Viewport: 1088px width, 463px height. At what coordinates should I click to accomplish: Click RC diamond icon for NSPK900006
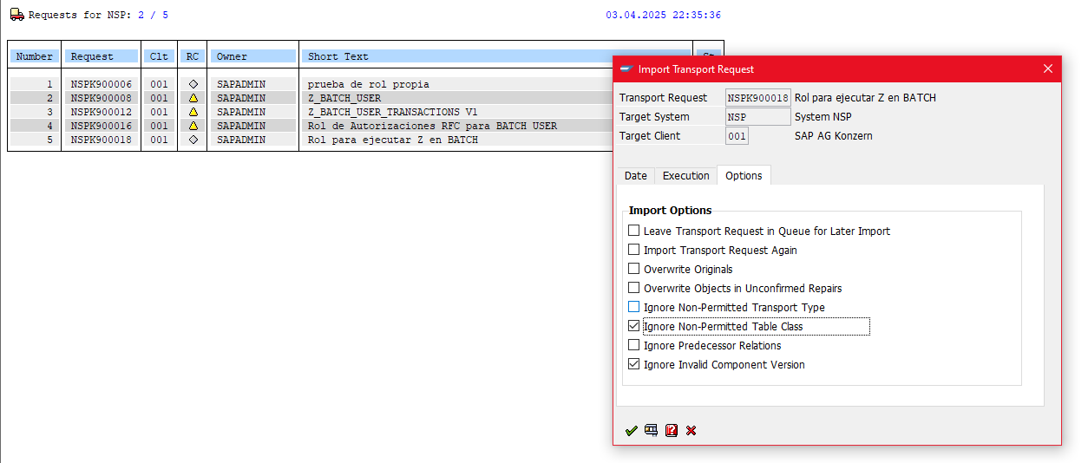point(193,84)
